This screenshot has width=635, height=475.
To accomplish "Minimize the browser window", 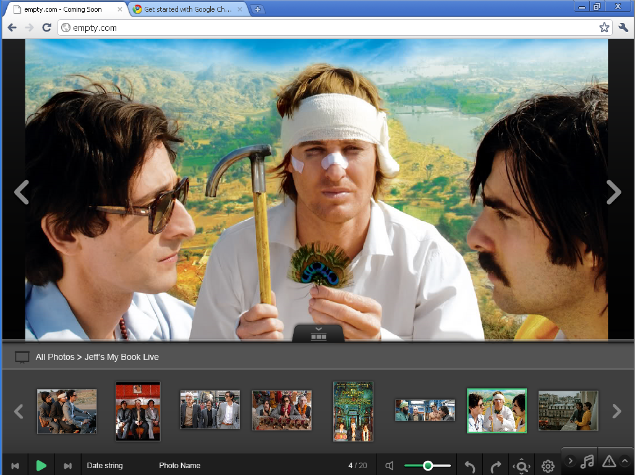I will [x=582, y=6].
